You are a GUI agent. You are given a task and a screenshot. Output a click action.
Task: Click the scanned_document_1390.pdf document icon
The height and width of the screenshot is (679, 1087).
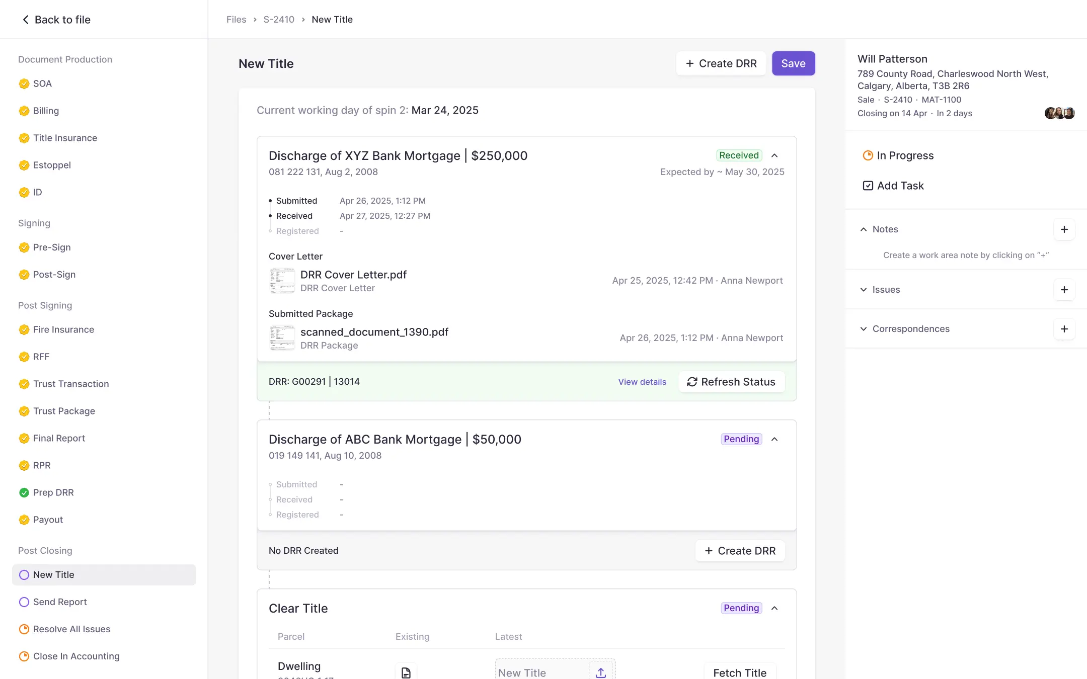282,338
